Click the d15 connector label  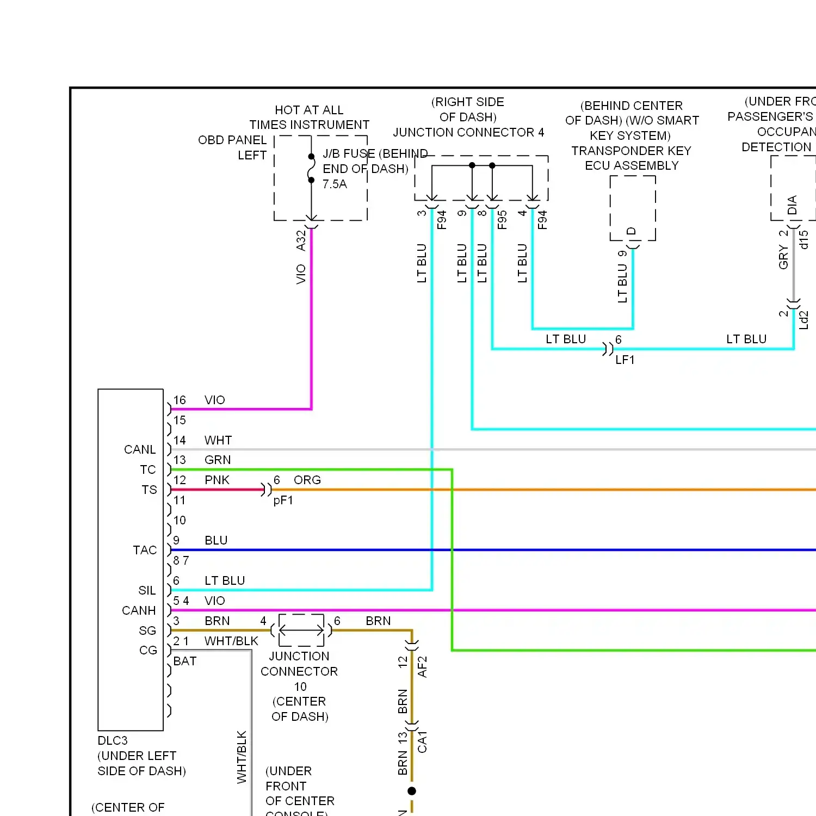coord(804,240)
